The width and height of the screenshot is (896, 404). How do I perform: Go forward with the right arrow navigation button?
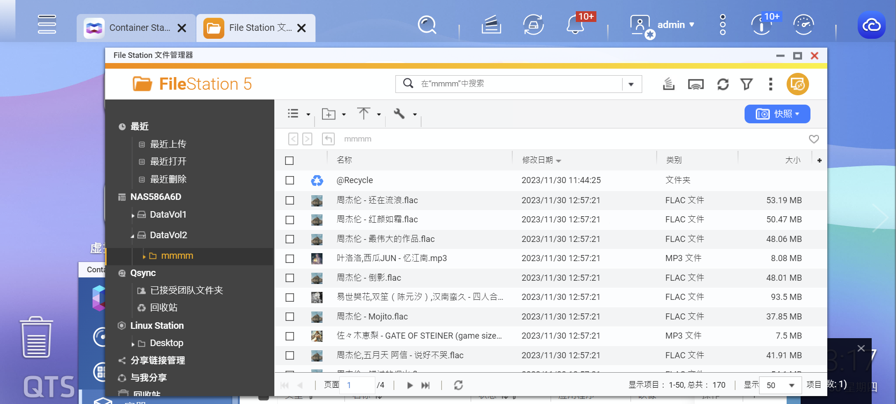pyautogui.click(x=307, y=139)
